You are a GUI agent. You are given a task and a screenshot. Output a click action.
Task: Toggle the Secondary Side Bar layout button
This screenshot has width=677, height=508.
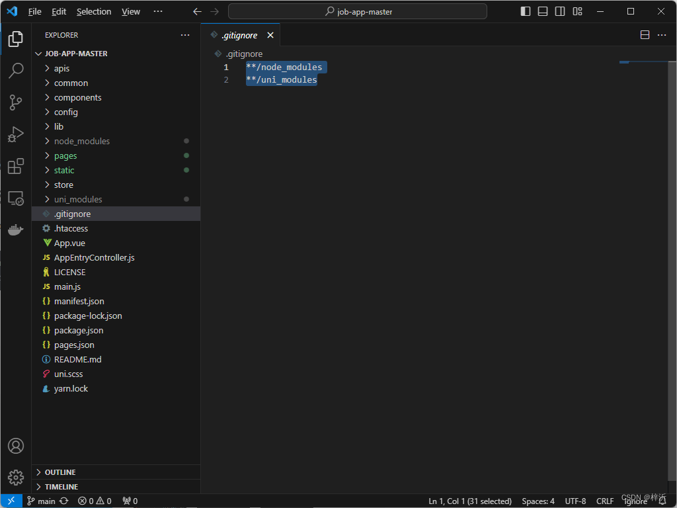pyautogui.click(x=560, y=11)
